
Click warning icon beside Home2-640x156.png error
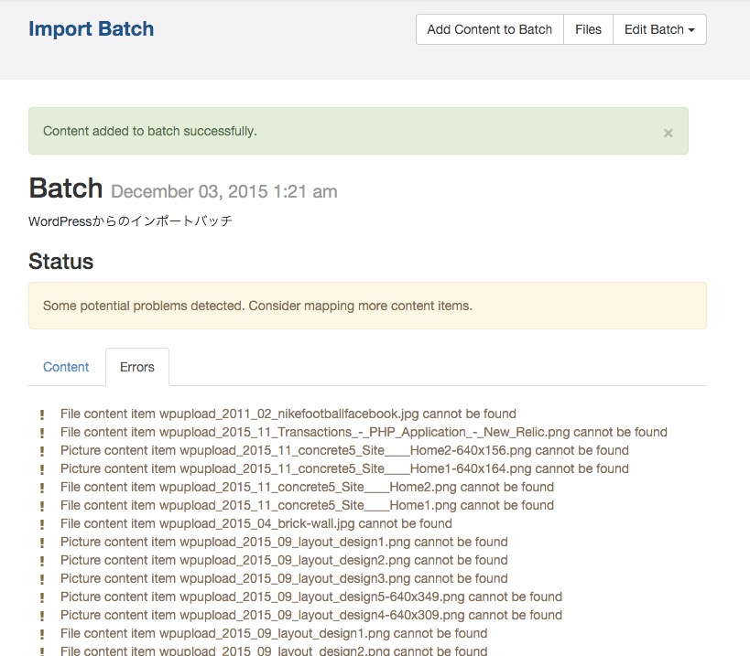[x=42, y=451]
